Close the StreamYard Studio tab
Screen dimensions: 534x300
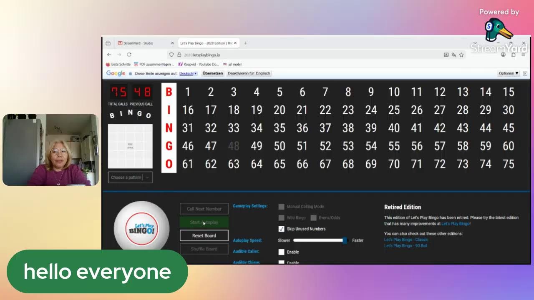pyautogui.click(x=172, y=43)
